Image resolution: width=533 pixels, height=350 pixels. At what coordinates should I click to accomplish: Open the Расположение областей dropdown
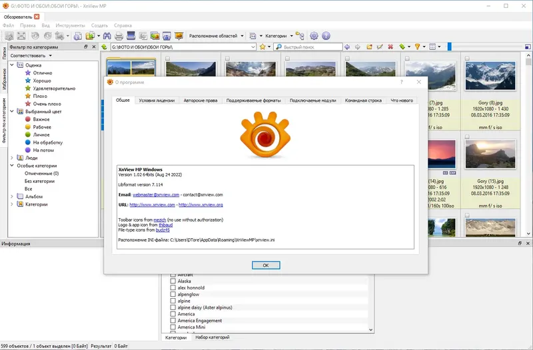click(216, 36)
